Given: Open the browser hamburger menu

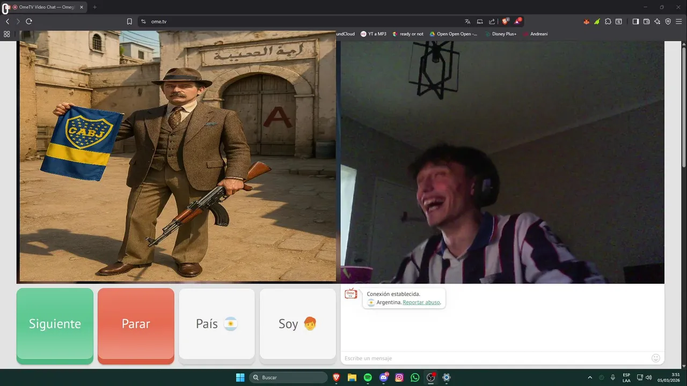Looking at the screenshot, I should [679, 21].
